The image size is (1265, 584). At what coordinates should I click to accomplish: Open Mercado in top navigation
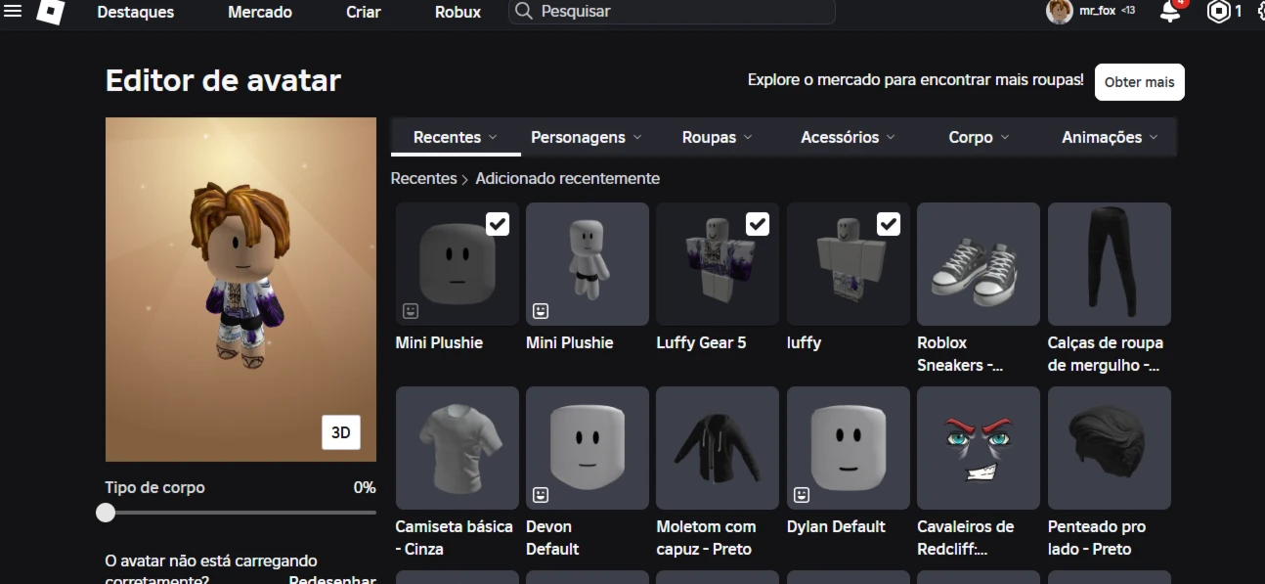260,12
